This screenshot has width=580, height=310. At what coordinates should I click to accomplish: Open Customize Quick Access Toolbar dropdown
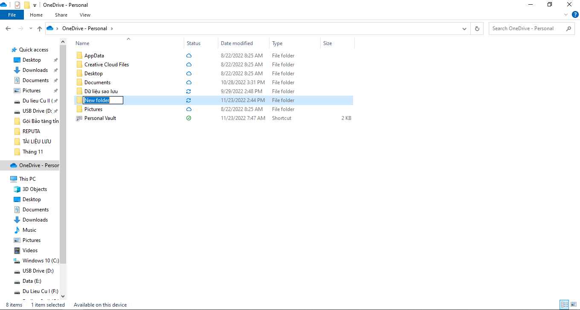(x=35, y=5)
